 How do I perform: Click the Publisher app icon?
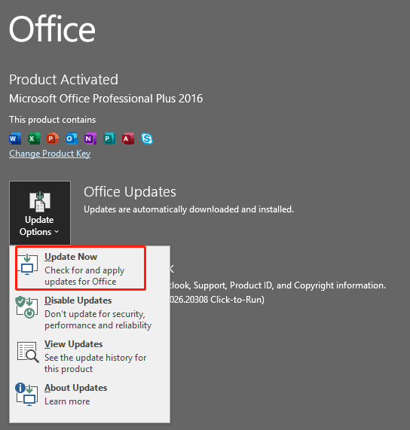109,139
